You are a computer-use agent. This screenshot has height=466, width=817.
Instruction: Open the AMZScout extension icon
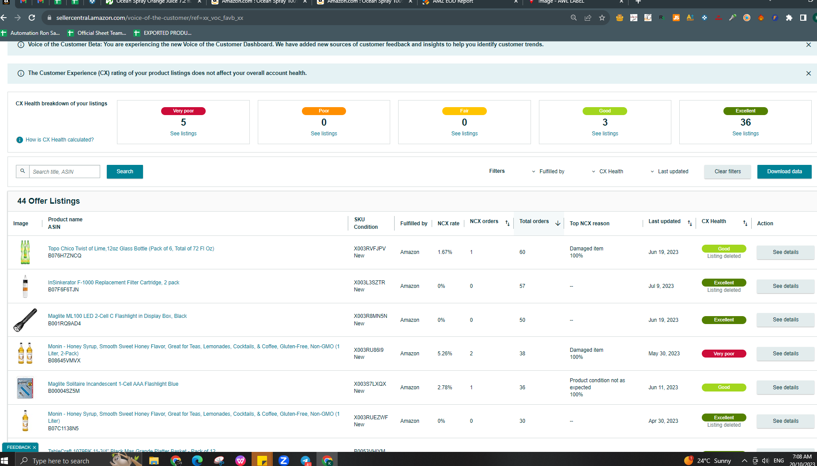tap(690, 18)
